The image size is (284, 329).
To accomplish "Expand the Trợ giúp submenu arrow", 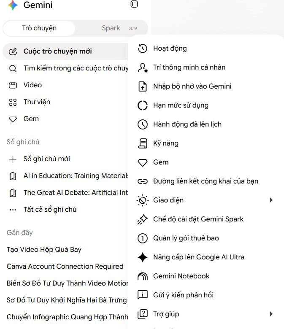I will click(x=271, y=314).
